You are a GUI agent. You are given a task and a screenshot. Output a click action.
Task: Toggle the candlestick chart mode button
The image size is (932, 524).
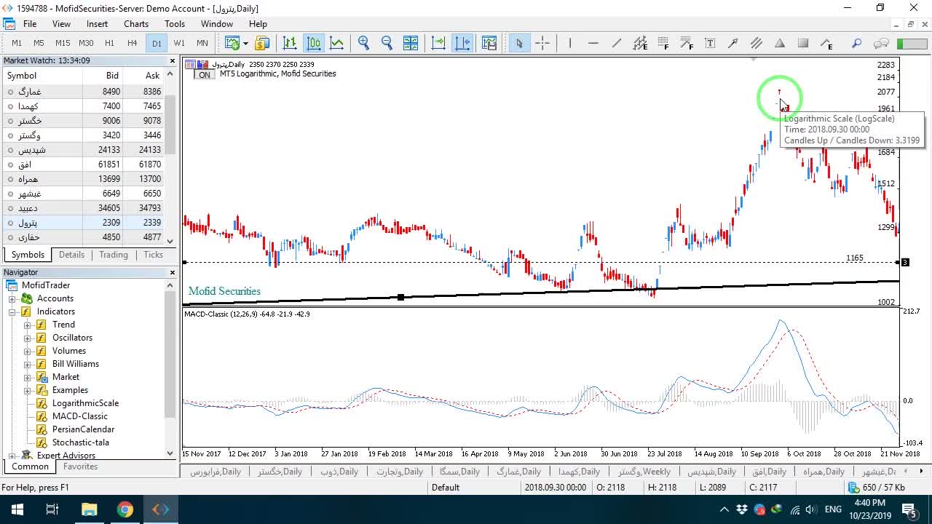pos(314,43)
